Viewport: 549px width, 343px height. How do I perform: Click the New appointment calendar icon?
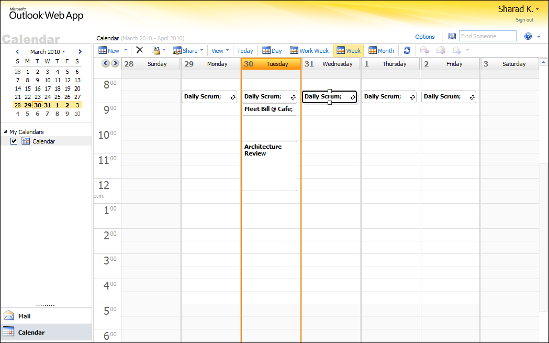(x=102, y=50)
